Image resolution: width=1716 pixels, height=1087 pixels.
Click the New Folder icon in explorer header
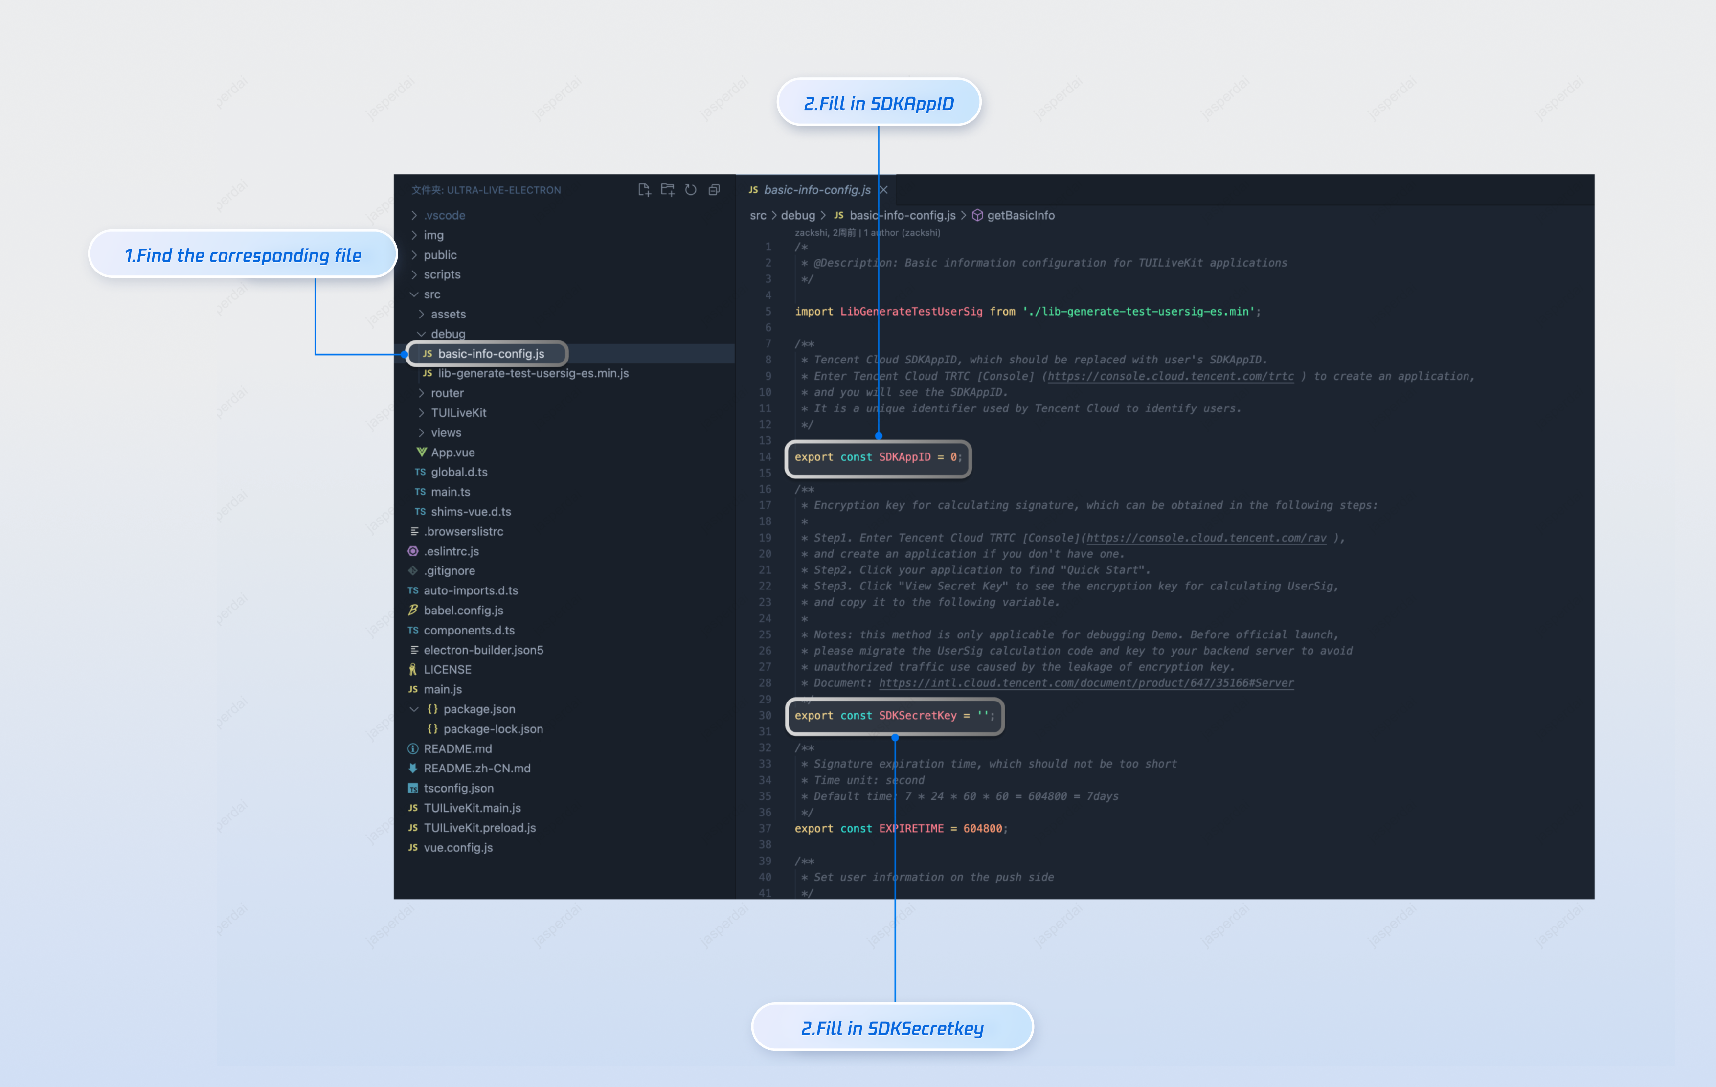coord(667,190)
